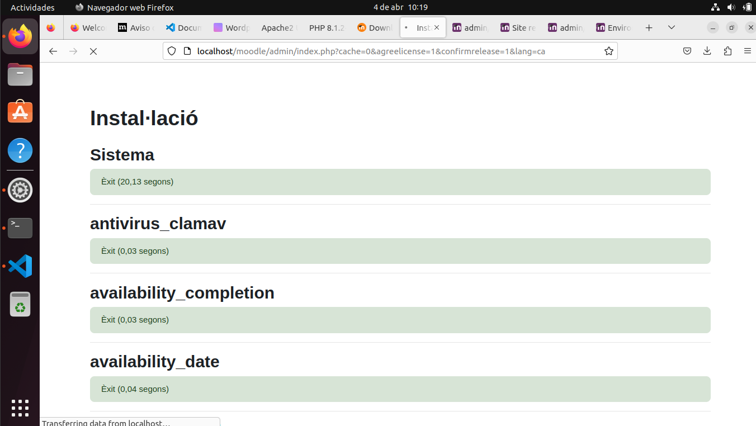Open Ubuntu Software from the dock

(x=20, y=111)
